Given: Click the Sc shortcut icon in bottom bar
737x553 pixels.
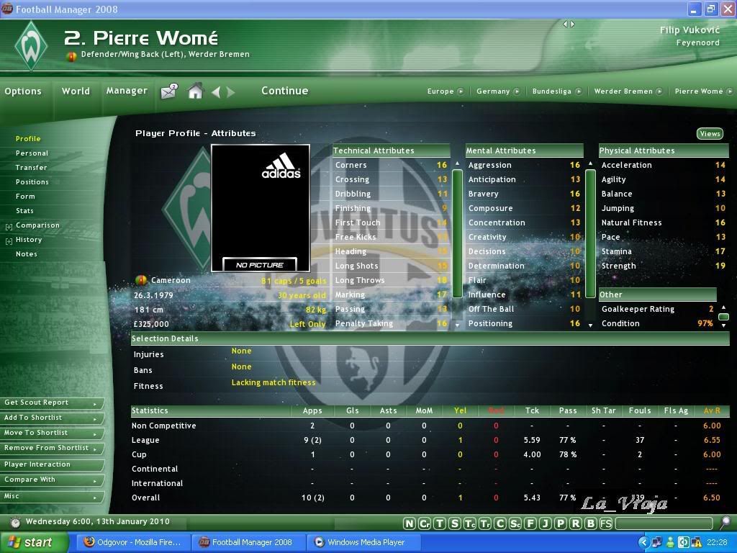Looking at the screenshot, I should [515, 523].
